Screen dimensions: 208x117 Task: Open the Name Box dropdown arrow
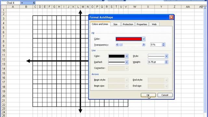pos(22,3)
